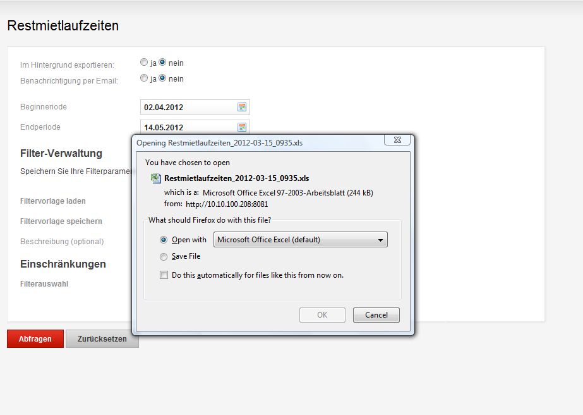The image size is (583, 415).
Task: Choose the 'Open with' radio option
Action: click(163, 240)
